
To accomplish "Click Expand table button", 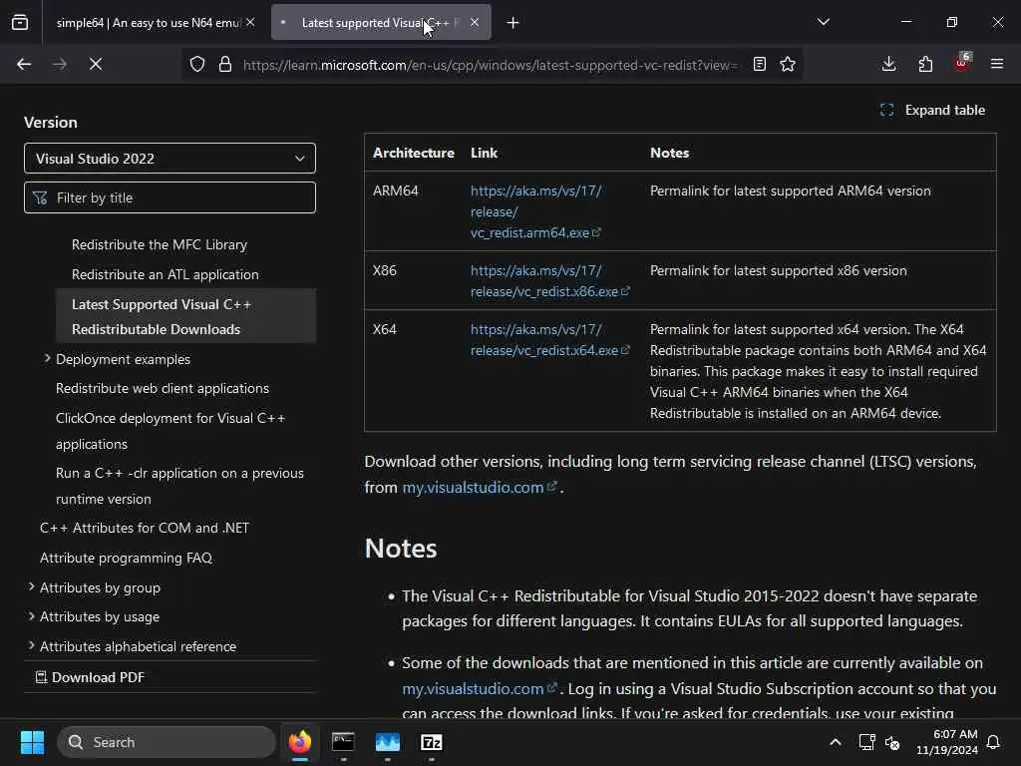I will coord(932,110).
